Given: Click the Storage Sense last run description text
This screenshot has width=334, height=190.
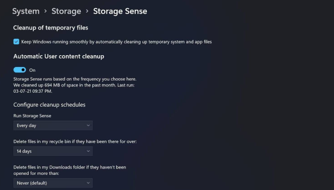Looking at the screenshot, I should tap(75, 85).
